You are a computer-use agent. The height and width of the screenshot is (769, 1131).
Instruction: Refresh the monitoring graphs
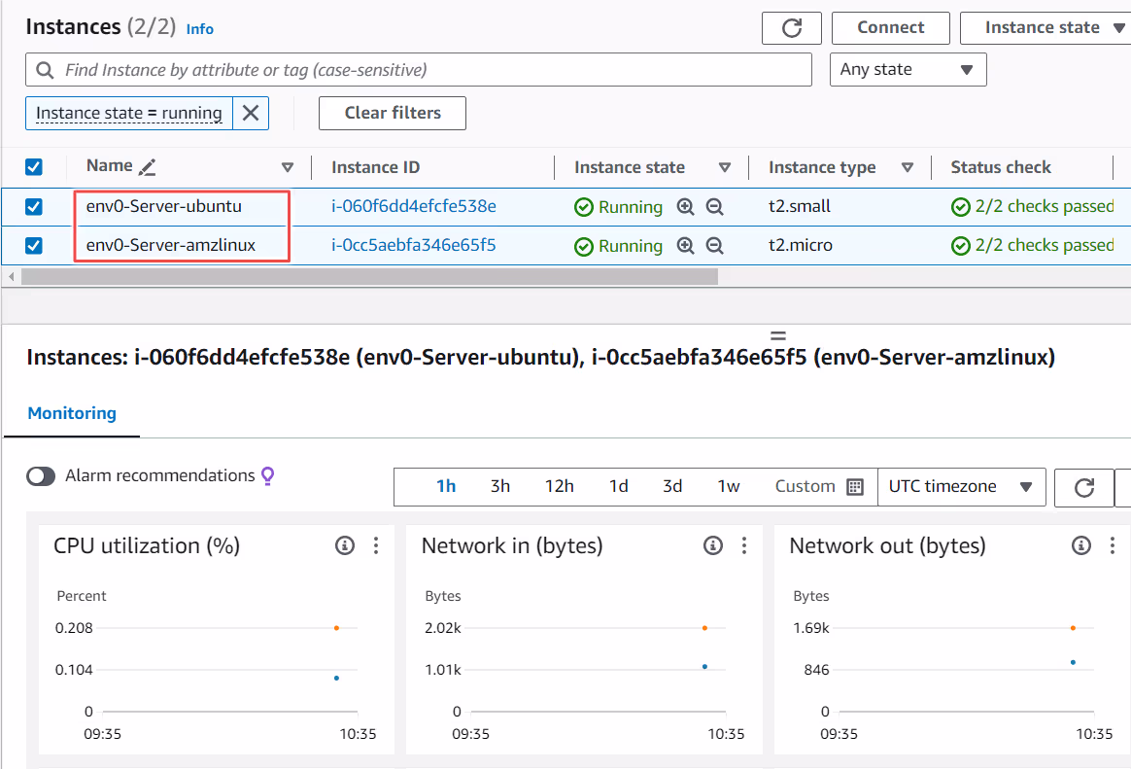tap(1083, 488)
